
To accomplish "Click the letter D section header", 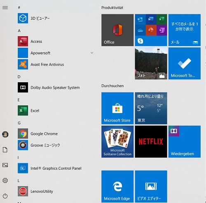I will pos(19,77).
